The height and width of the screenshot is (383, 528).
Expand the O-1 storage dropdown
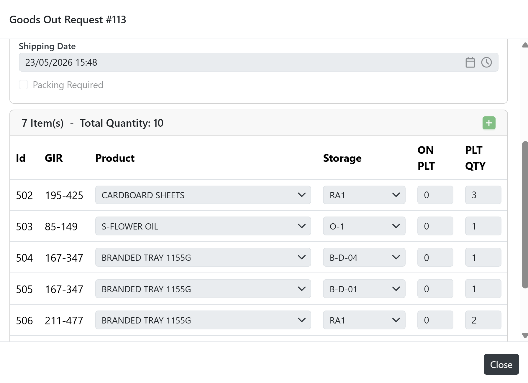pyautogui.click(x=364, y=226)
